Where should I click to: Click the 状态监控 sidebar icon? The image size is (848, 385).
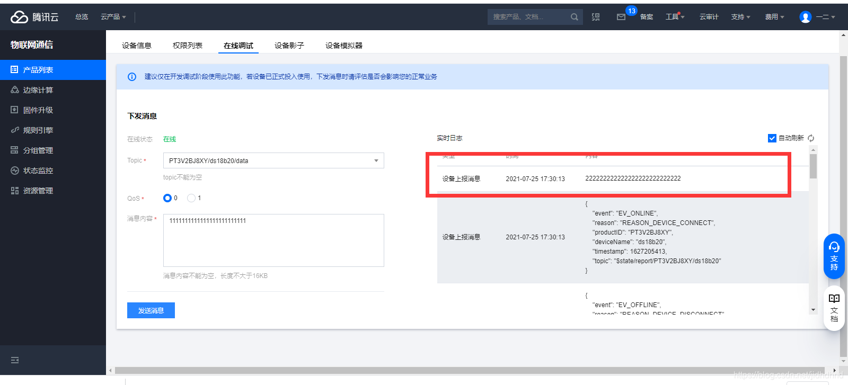(x=15, y=170)
